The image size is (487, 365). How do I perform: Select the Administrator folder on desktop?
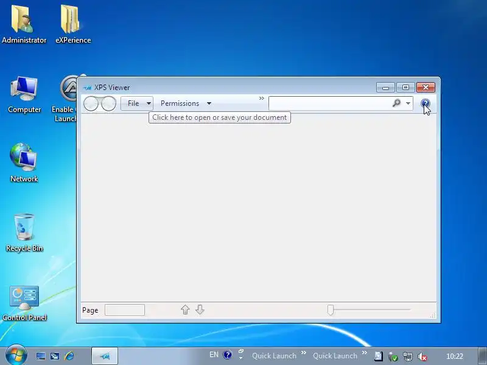tap(24, 24)
